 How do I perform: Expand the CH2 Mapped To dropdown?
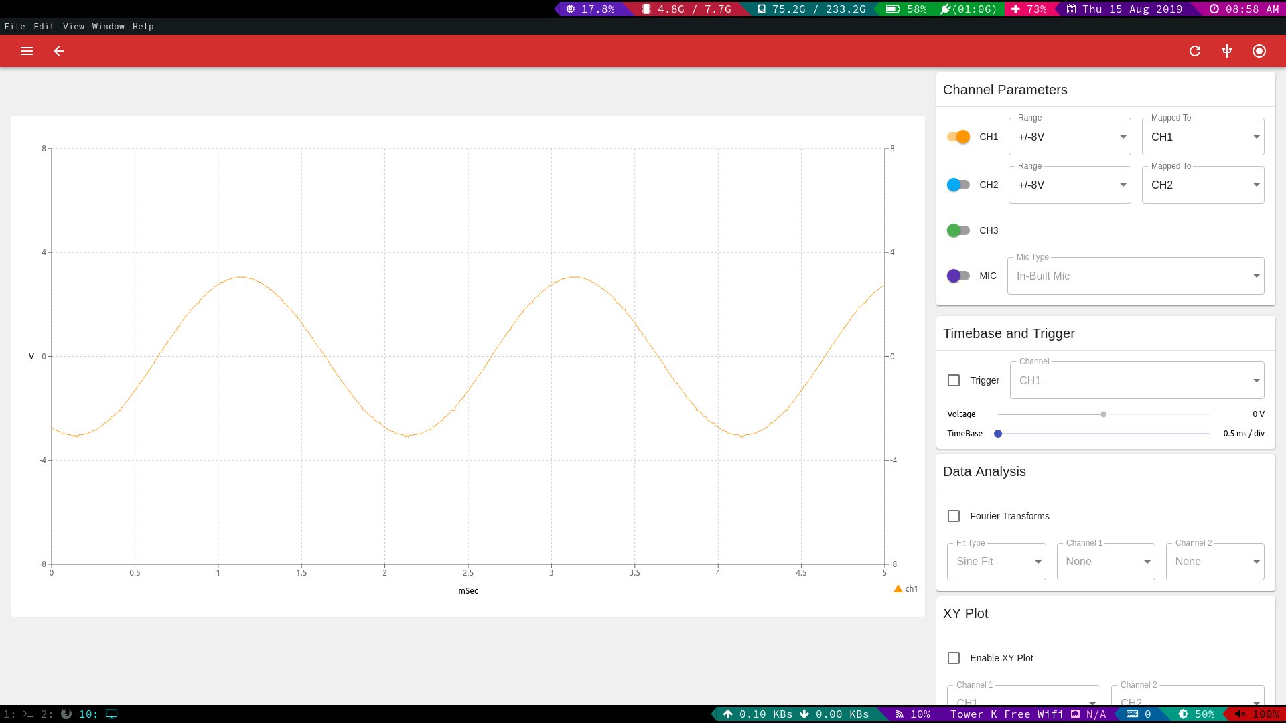[x=1203, y=185]
